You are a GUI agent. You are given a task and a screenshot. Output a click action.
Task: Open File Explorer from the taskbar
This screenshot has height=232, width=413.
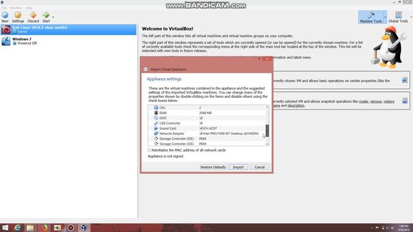[x=30, y=227]
